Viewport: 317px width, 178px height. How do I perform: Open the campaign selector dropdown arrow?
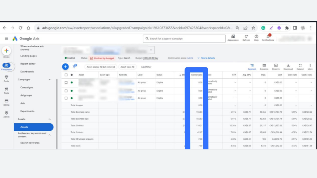tap(151, 50)
